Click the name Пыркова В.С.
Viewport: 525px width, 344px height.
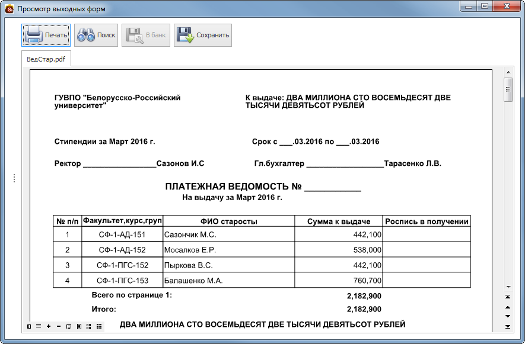pos(189,265)
